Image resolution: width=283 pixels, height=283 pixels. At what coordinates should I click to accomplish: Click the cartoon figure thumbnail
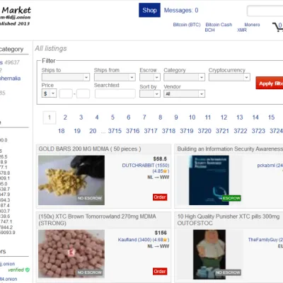click(209, 255)
